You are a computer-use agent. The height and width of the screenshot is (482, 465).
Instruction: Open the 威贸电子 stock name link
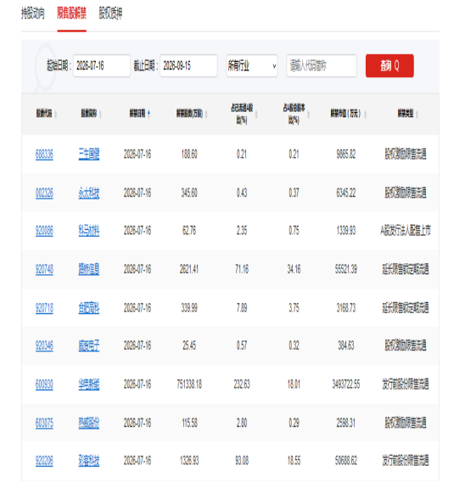[x=89, y=345]
